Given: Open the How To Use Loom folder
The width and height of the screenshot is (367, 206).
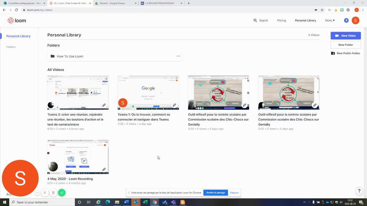Looking at the screenshot, I should pyautogui.click(x=115, y=56).
